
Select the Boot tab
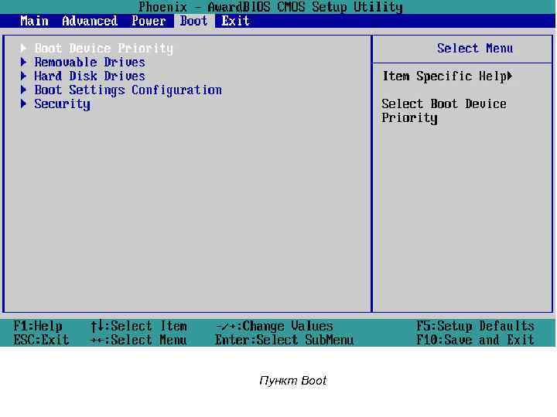point(194,21)
